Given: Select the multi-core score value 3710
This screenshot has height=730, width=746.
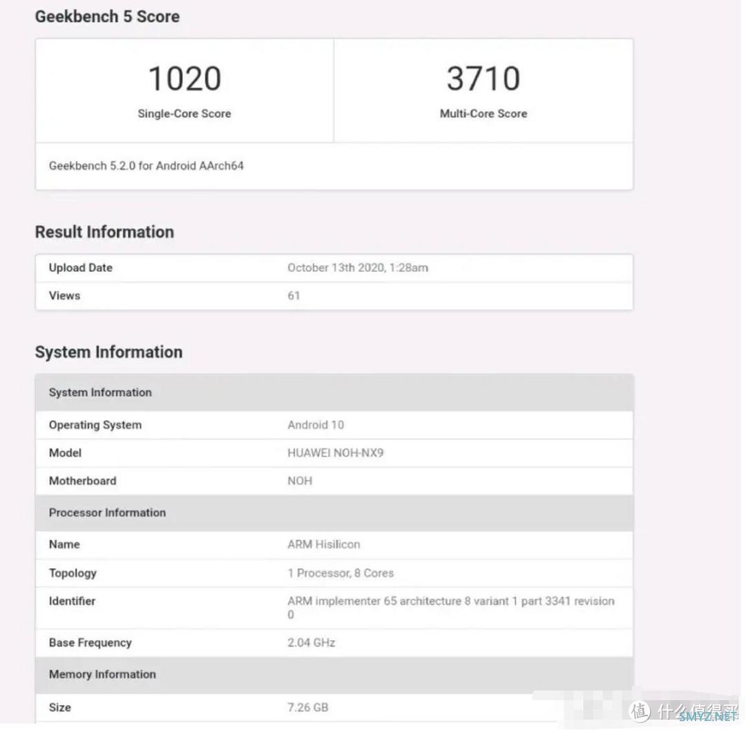Looking at the screenshot, I should pos(484,79).
